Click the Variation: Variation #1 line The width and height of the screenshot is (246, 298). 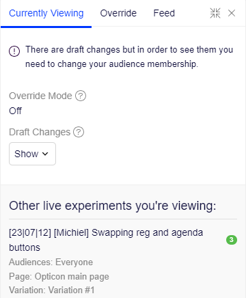click(52, 290)
